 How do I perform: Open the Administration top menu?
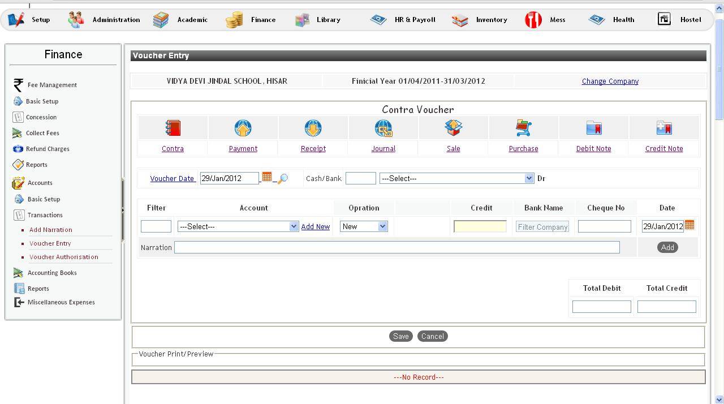117,19
